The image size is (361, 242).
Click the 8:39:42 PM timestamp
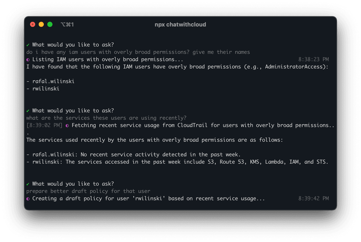point(314,198)
